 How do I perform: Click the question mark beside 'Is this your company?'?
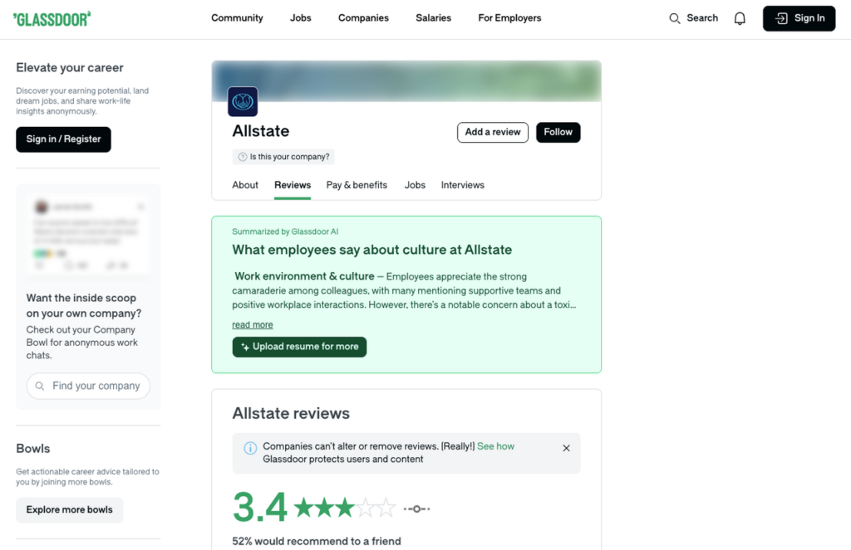pos(243,156)
